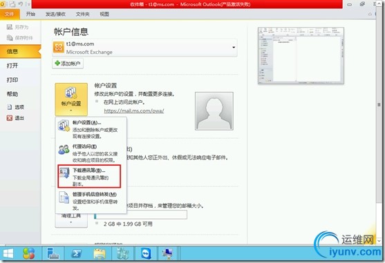385x263 pixels.
Task: Select 信息 in the backstage sidebar
Action: tap(20, 51)
